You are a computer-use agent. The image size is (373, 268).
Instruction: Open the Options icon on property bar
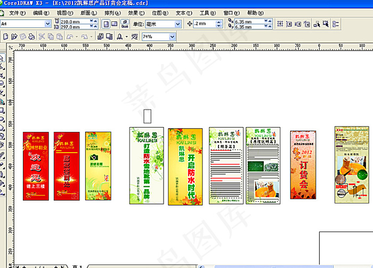tap(336, 24)
